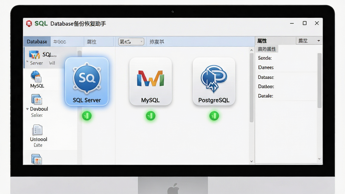Collapse the Davboul tree node arrow
The width and height of the screenshot is (345, 194).
point(27,109)
